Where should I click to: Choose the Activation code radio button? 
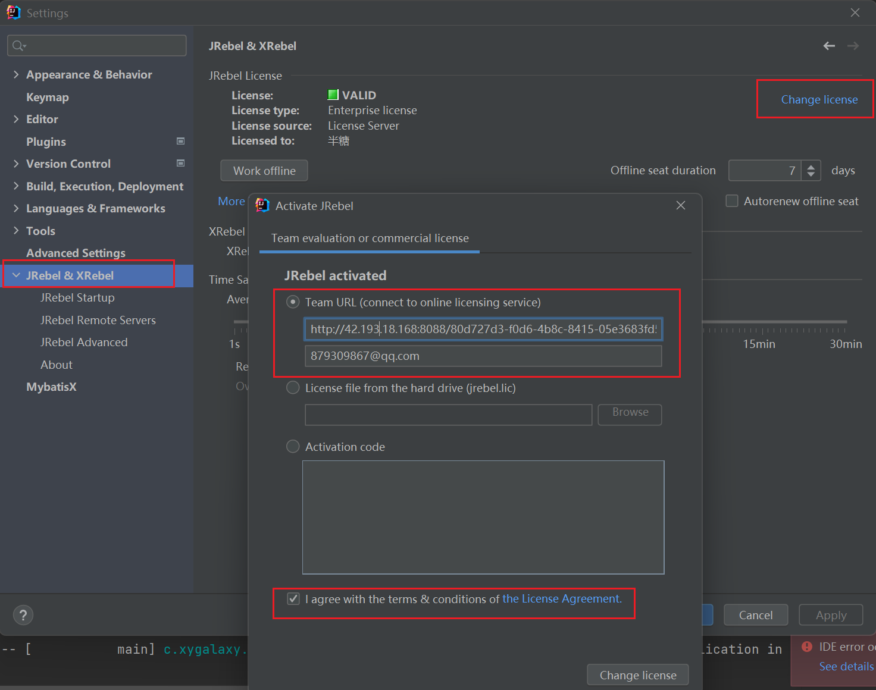click(293, 446)
